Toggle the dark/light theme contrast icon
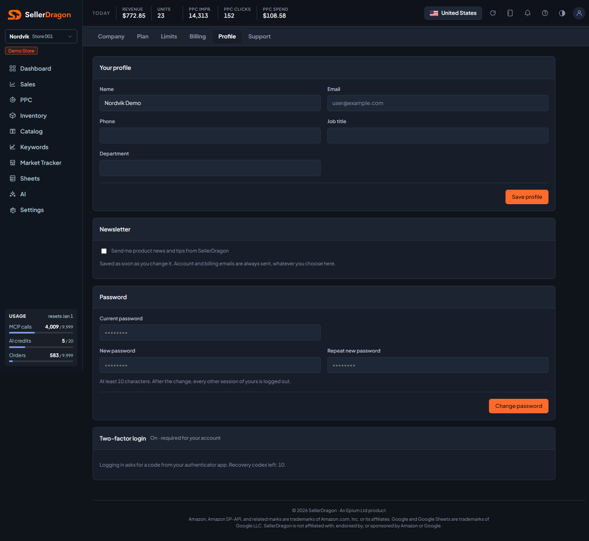The width and height of the screenshot is (589, 541). coord(562,13)
